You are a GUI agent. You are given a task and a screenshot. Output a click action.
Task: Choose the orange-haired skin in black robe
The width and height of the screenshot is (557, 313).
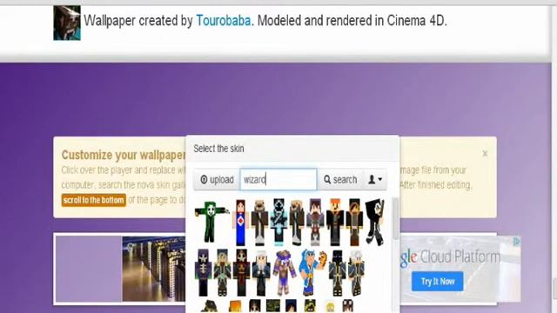tap(335, 223)
